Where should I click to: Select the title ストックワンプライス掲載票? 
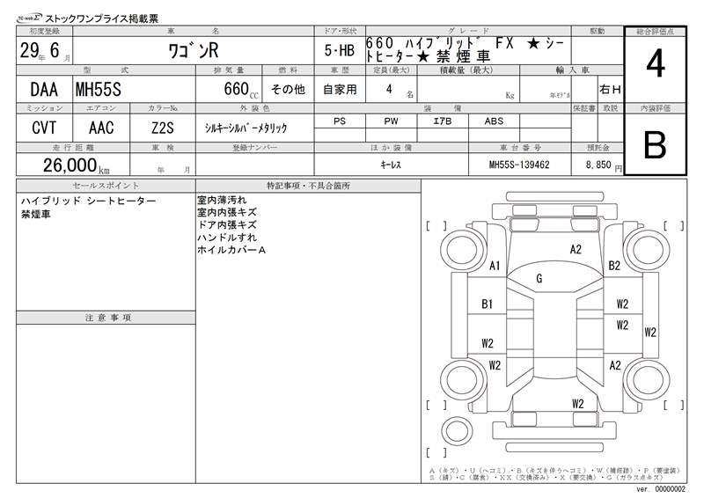[102, 18]
